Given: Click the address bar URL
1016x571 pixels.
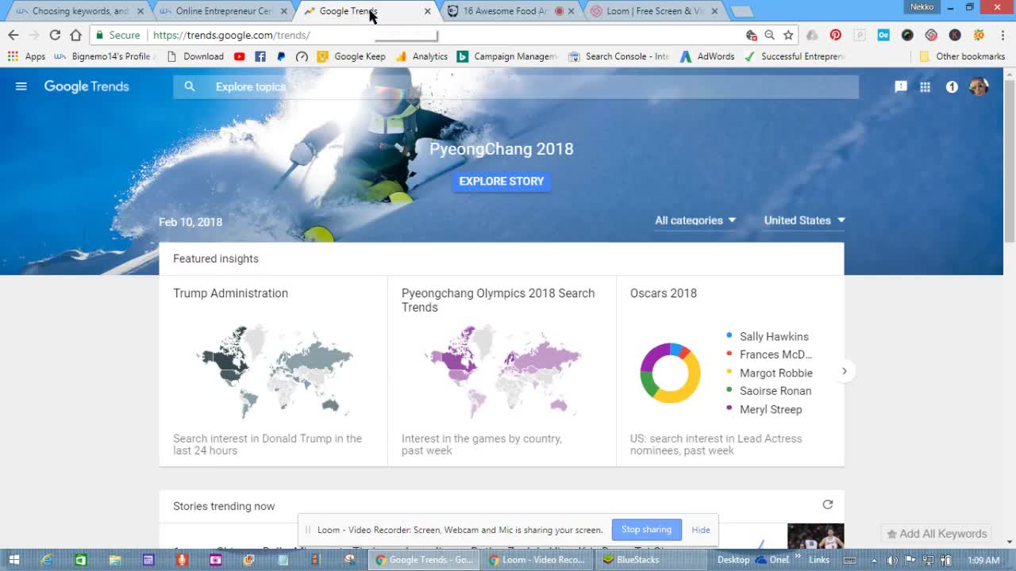Looking at the screenshot, I should (x=232, y=35).
